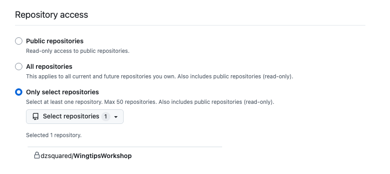Click the Max 50 repositories note
390x174 pixels.
130,102
